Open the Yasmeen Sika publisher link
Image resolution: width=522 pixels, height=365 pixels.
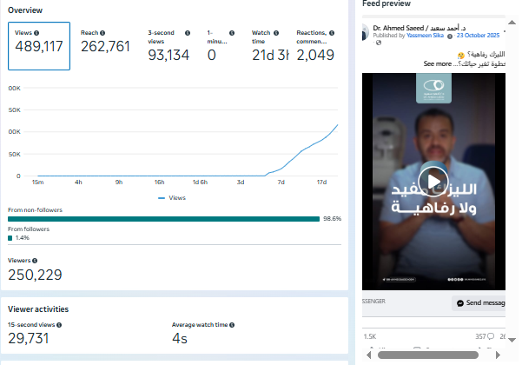(426, 36)
